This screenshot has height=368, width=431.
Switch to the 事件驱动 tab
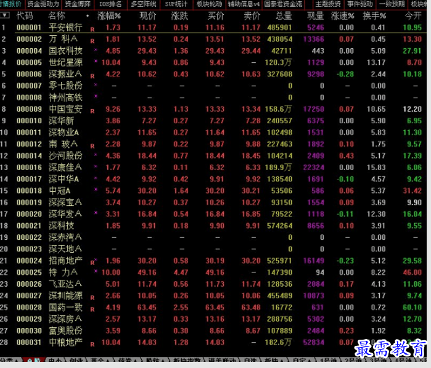[360, 4]
